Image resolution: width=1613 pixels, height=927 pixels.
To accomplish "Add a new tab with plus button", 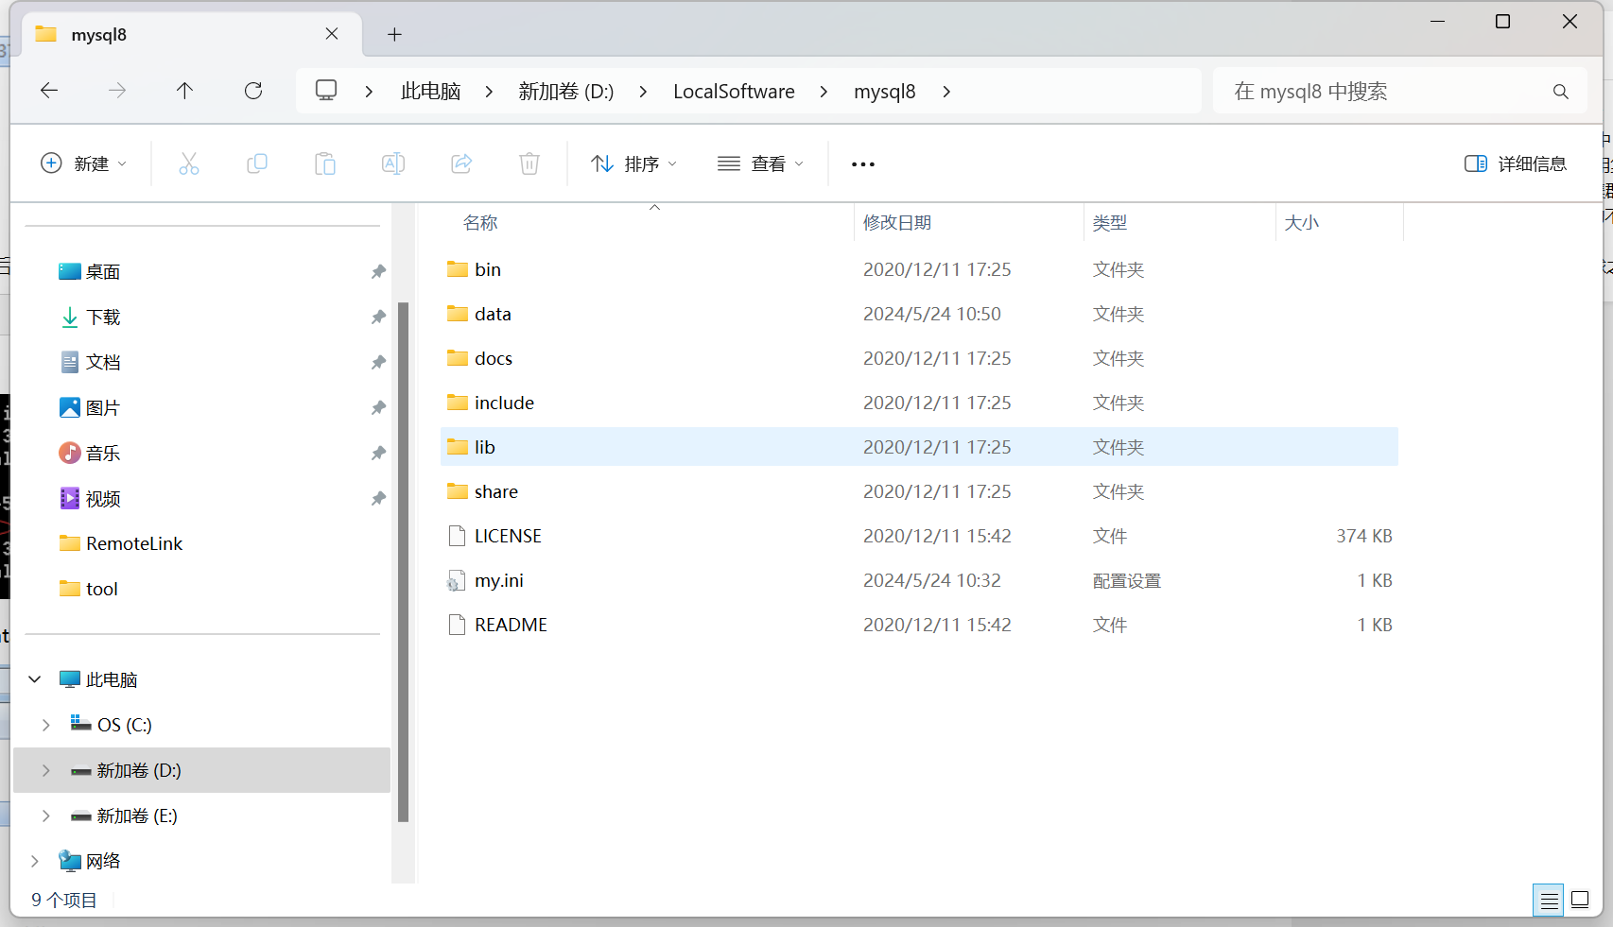I will pos(394,35).
